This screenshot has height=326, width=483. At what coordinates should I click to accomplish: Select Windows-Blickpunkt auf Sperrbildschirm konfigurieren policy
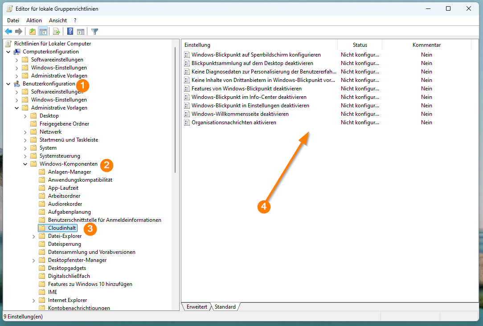[x=256, y=55]
